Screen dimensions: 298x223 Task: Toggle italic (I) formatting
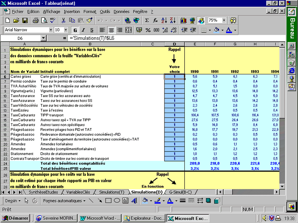click(83, 30)
